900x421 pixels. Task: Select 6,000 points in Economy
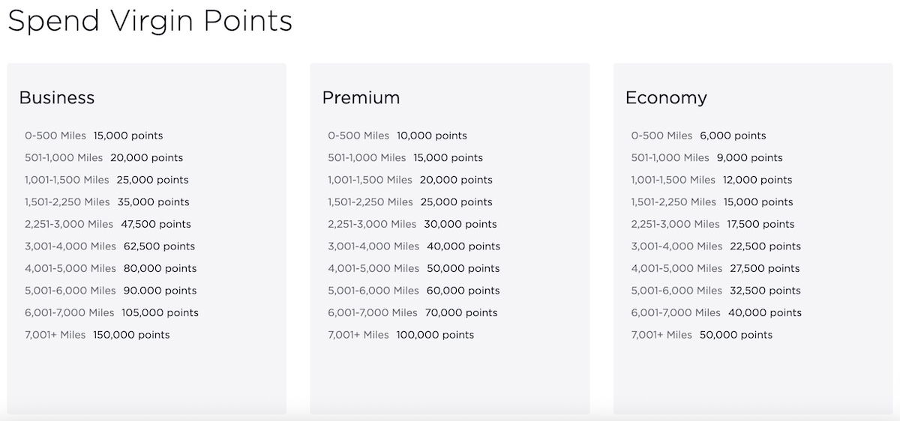(x=733, y=136)
